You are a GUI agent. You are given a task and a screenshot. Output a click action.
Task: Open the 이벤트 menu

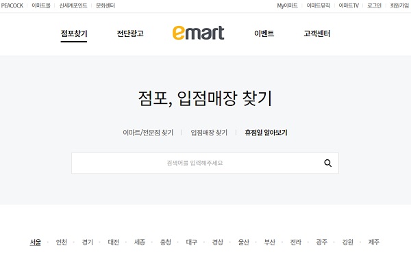[264, 34]
